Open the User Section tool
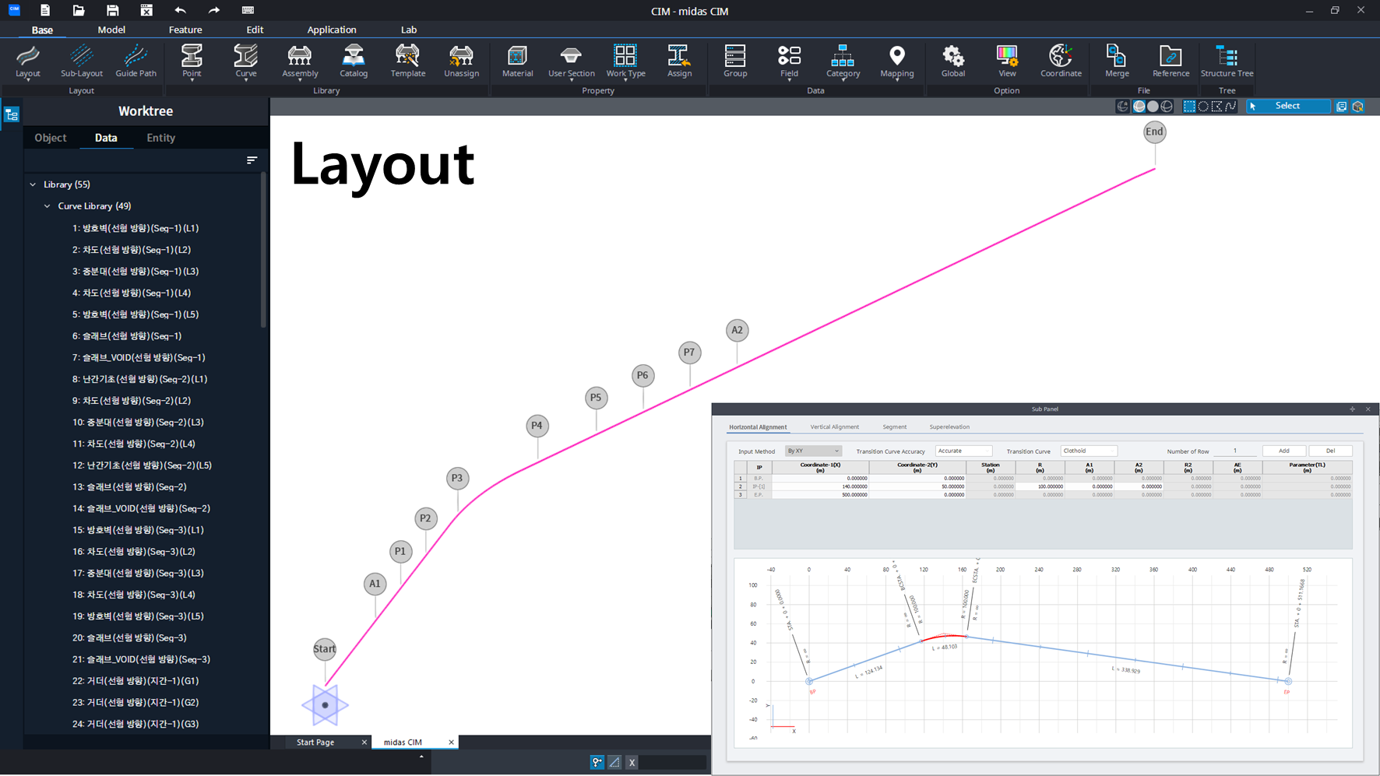 click(571, 61)
